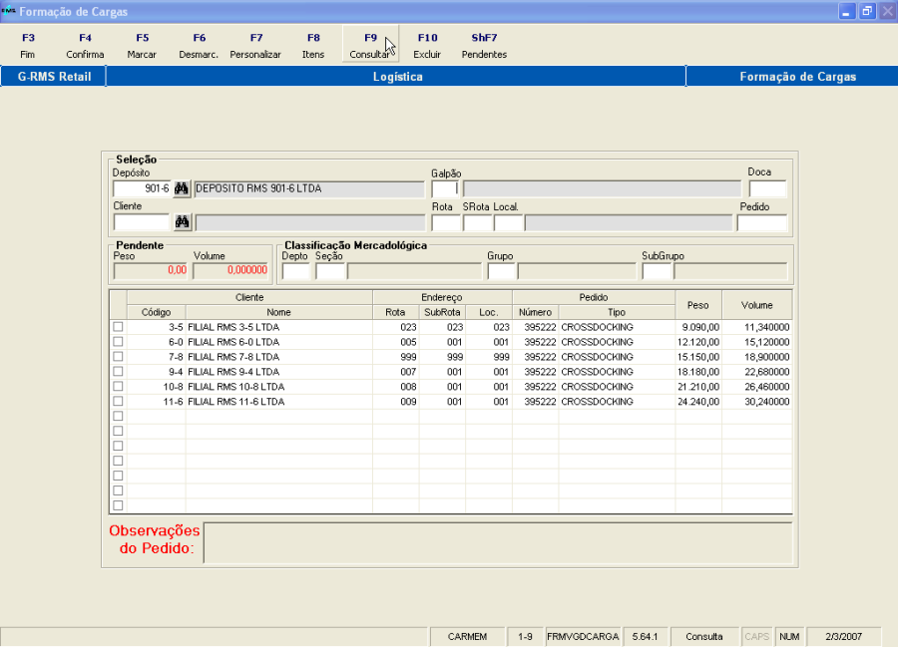This screenshot has height=647, width=898.
Task: Click the SubGrupo code input field
Action: pos(657,271)
